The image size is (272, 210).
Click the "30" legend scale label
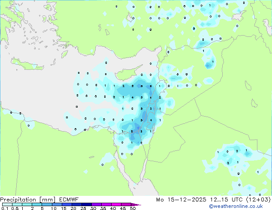tap(93, 208)
